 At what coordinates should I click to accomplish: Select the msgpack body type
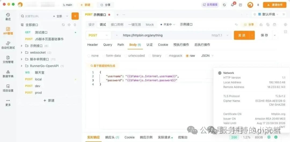174,56
